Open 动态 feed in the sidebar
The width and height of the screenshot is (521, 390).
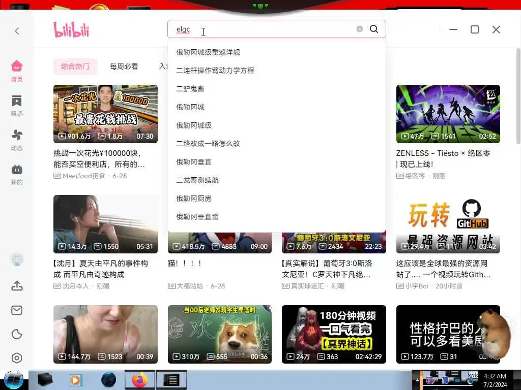(17, 140)
